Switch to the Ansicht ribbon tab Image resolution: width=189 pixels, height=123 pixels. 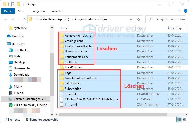[x=57, y=11]
